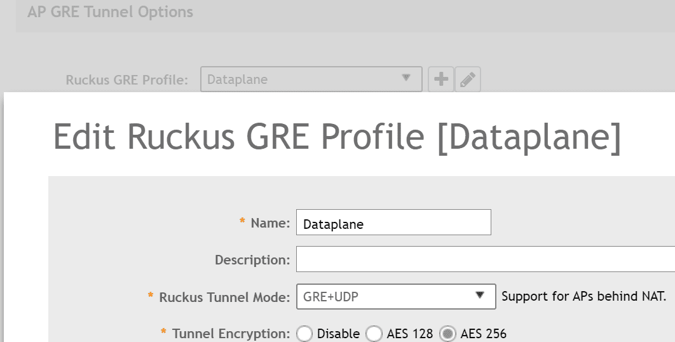Click the Tunnel Encryption label
The image size is (675, 342).
coord(231,334)
